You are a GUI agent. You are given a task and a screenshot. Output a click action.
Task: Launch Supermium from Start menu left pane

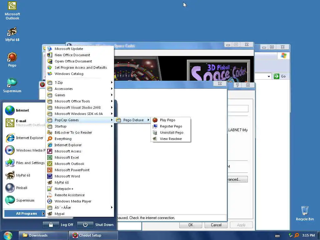pos(25,200)
